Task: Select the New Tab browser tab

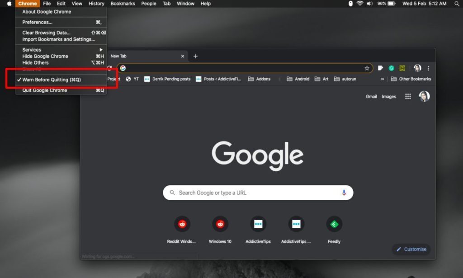Action: pyautogui.click(x=136, y=56)
